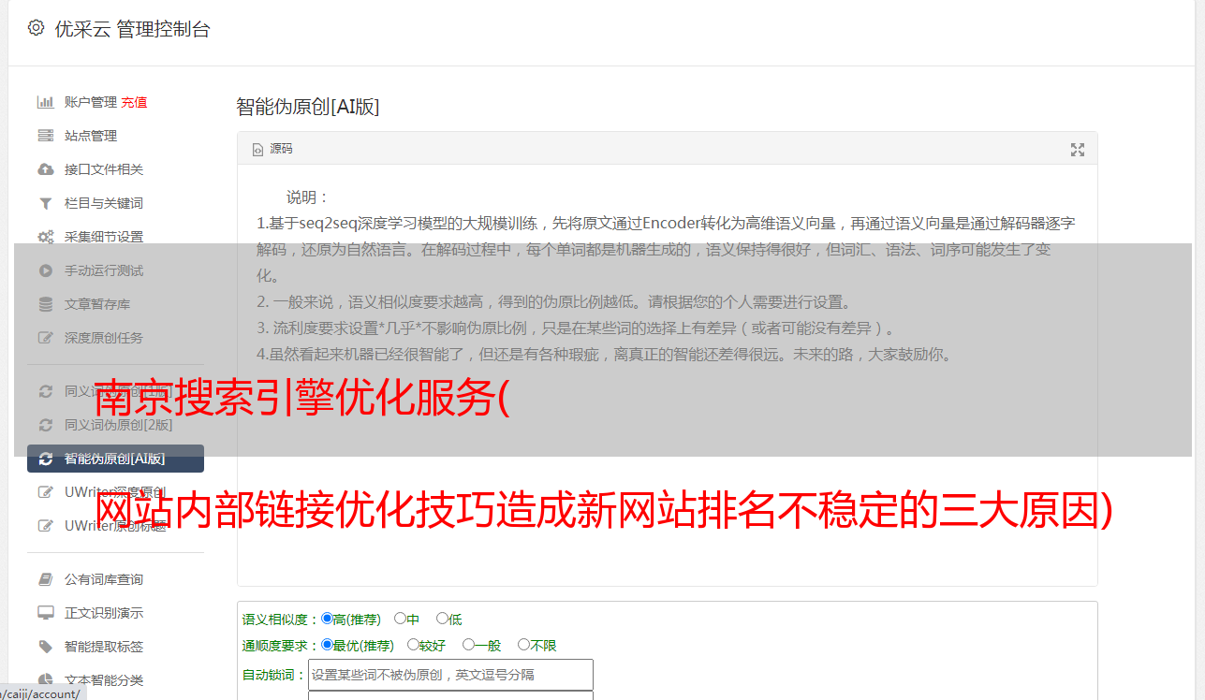Select the 站点管理 server icon
This screenshot has height=700, width=1205.
pos(45,136)
